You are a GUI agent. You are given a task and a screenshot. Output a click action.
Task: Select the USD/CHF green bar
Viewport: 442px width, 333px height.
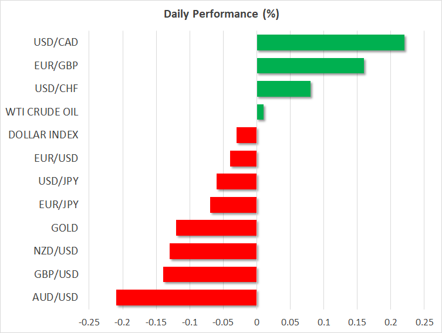(284, 89)
